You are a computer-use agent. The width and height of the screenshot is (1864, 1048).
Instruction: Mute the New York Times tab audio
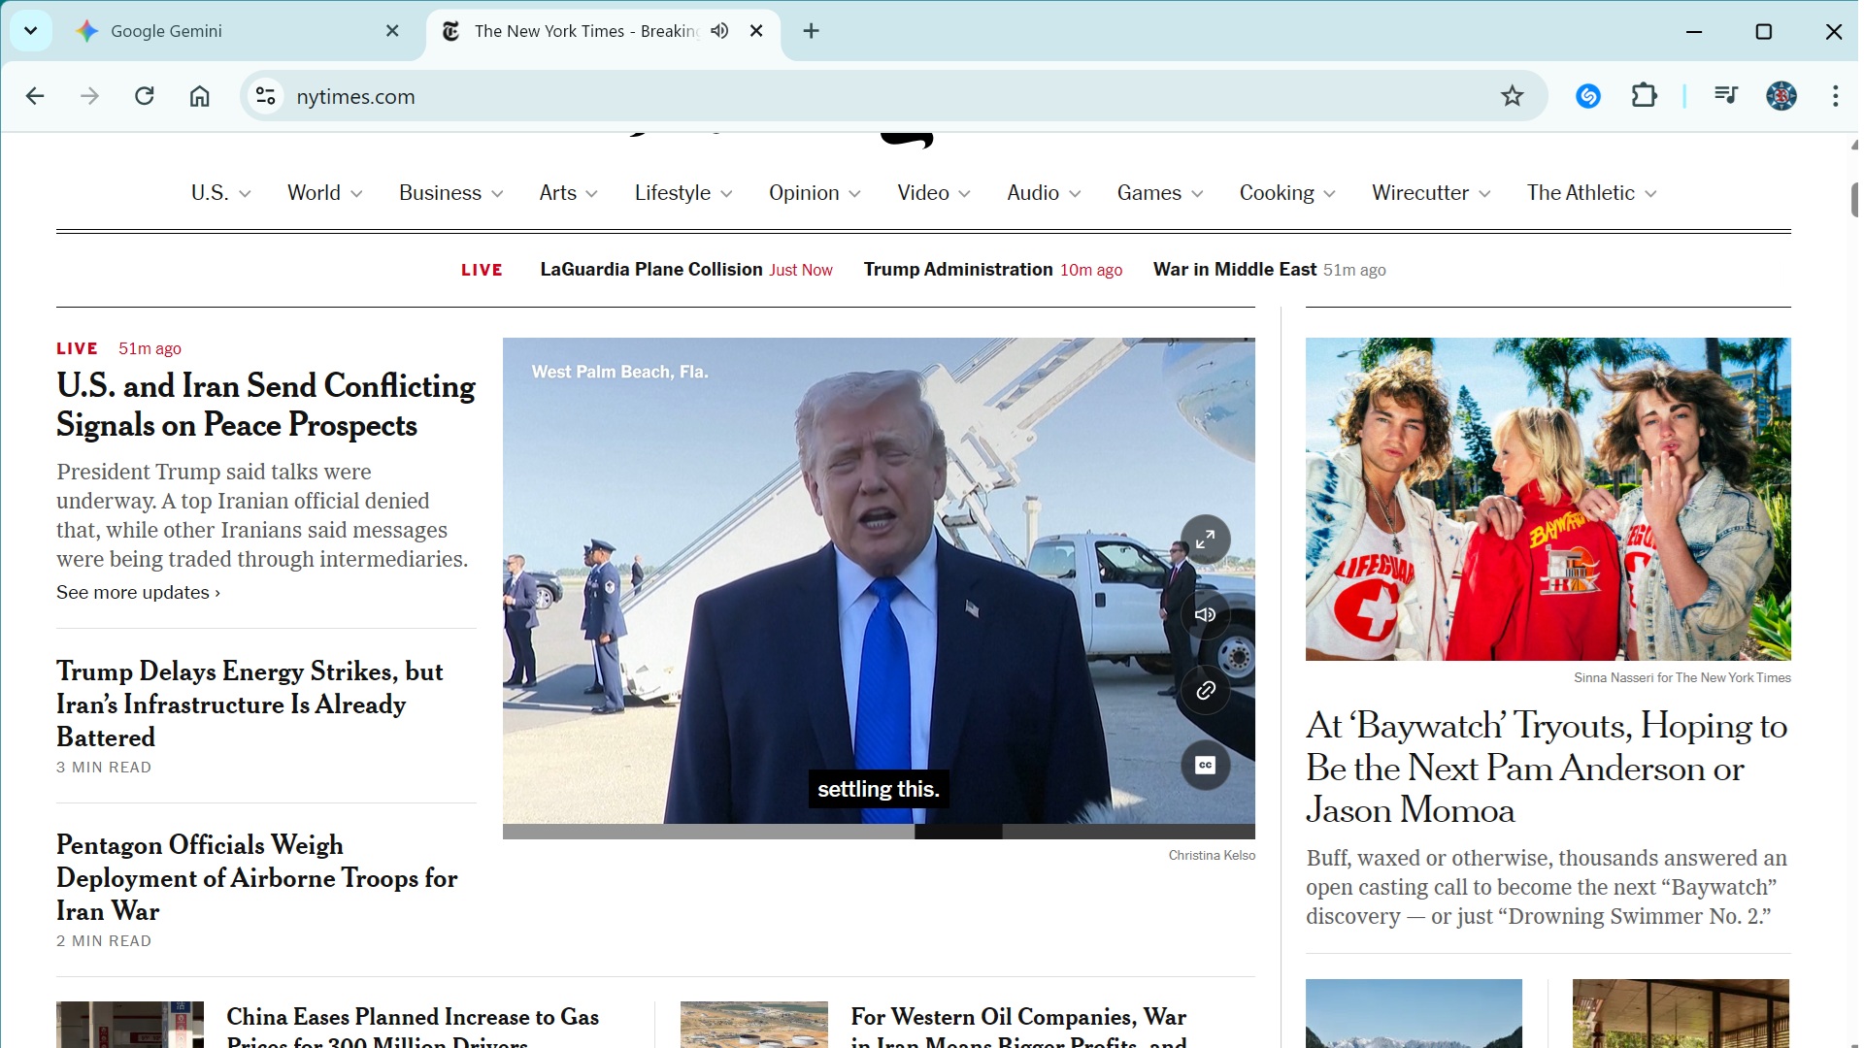719,31
